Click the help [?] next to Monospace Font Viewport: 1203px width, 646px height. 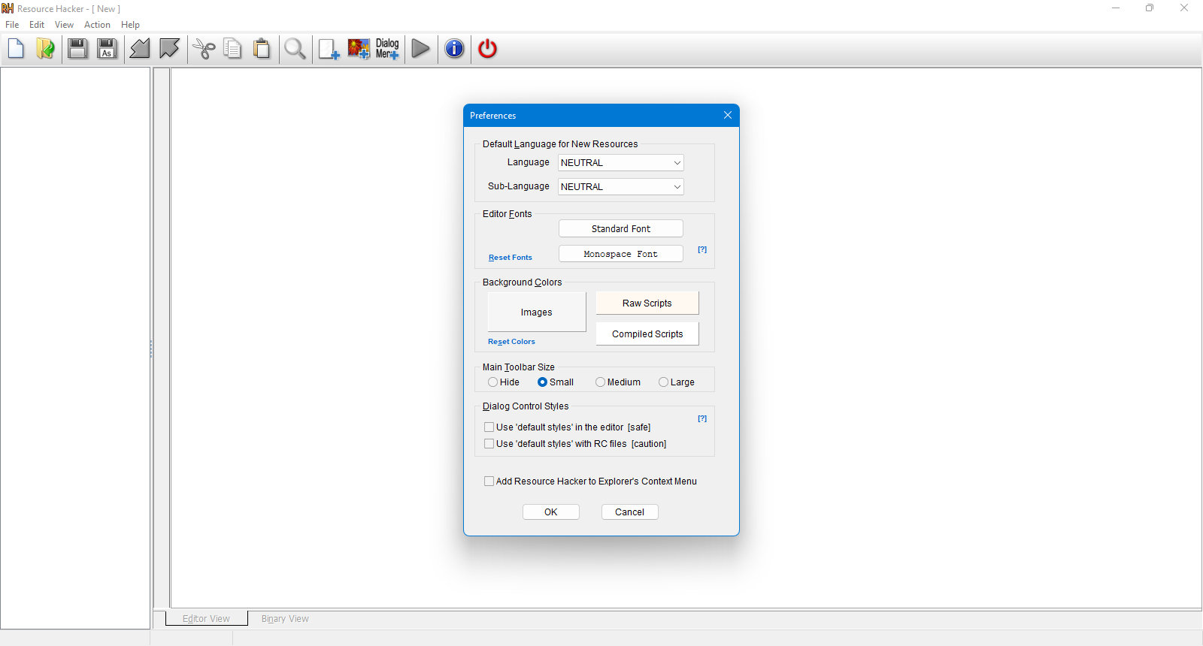pyautogui.click(x=702, y=249)
